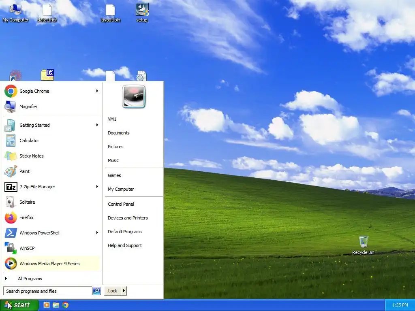Viewport: 415px width, 311px height.
Task: Launch Firefox icon in Start menu
Action: (11, 217)
